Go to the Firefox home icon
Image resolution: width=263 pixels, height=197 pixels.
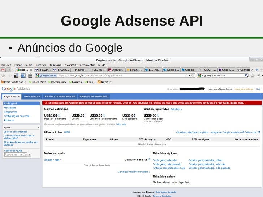(x=253, y=75)
